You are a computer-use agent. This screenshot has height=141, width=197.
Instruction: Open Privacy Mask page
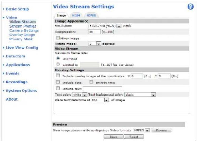(x=21, y=39)
